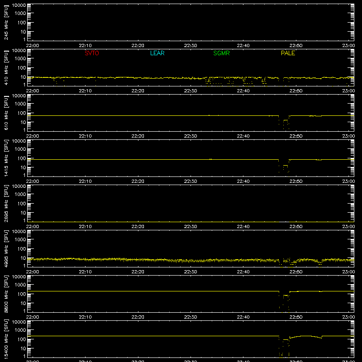Viewport: 362px width, 362px height.
Task: Click the green SGMR station label
Action: pos(221,53)
